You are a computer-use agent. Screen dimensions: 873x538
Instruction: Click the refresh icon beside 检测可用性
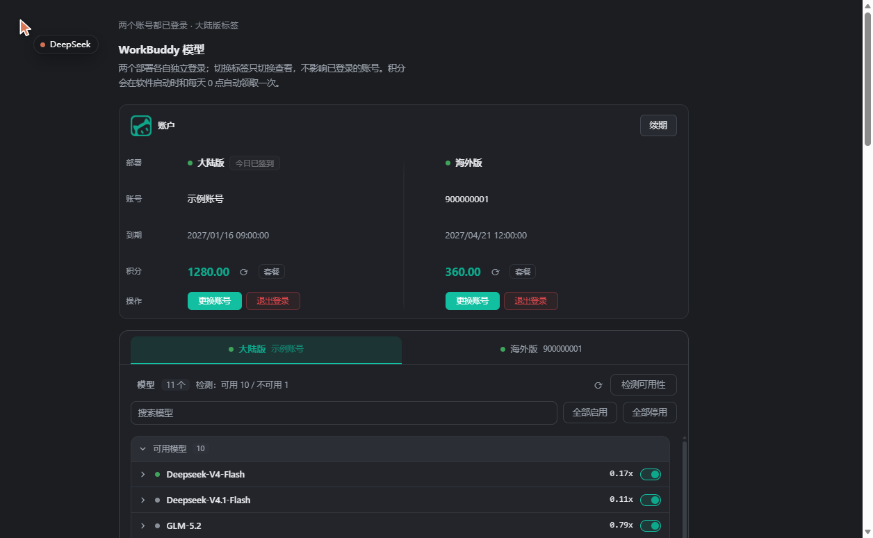click(598, 385)
